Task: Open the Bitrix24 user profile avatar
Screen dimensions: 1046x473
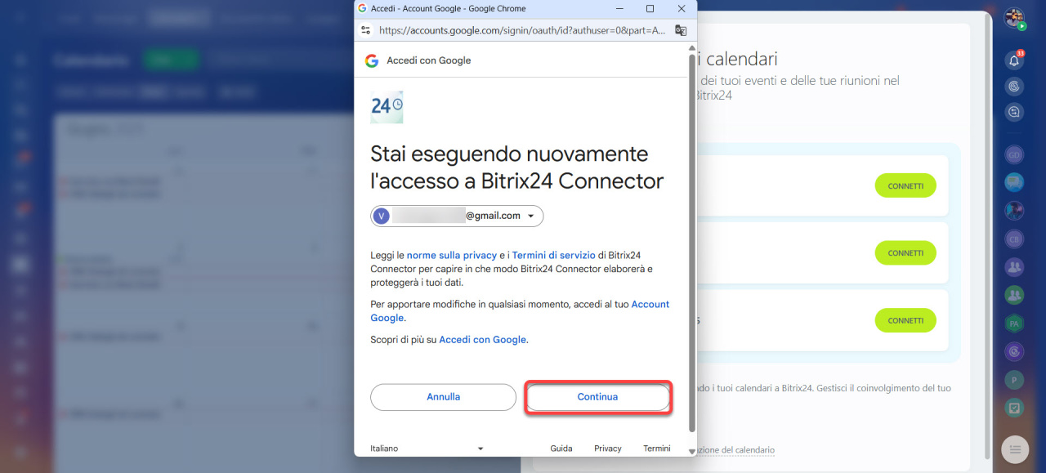Action: tap(1014, 18)
